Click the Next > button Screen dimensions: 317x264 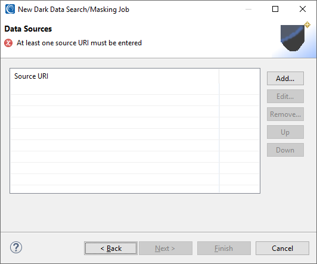166,249
